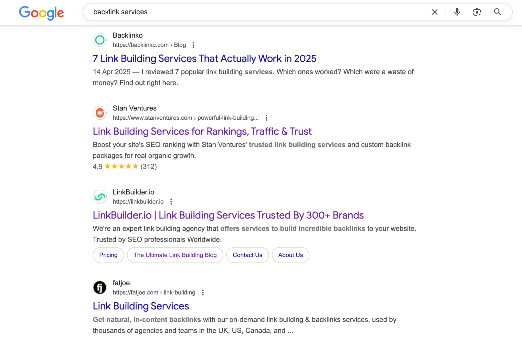The height and width of the screenshot is (345, 522).
Task: Open more options for fatjoe result
Action: (203, 293)
